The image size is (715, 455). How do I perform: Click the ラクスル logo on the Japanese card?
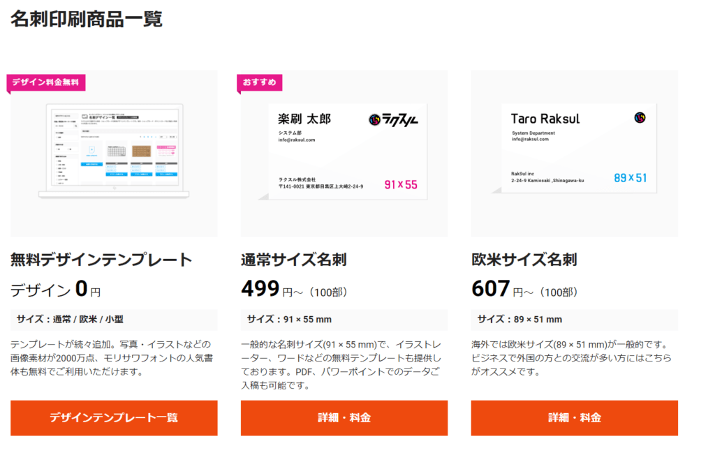click(393, 120)
